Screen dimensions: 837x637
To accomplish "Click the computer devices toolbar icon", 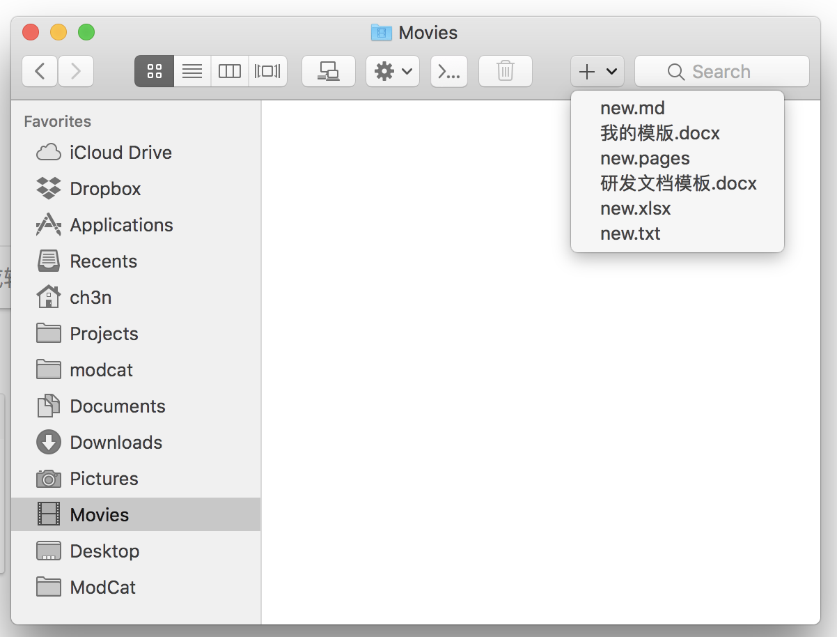I will (329, 71).
